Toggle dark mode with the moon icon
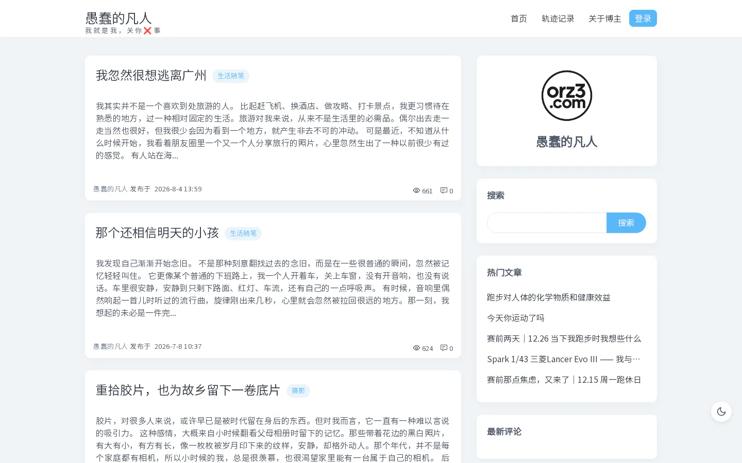 click(721, 412)
